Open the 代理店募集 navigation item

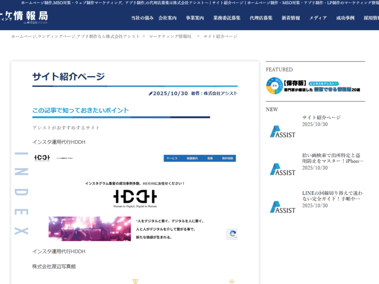[261, 18]
